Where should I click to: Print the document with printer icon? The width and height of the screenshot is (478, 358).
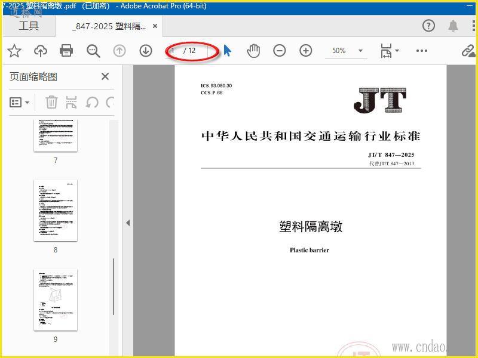pyautogui.click(x=66, y=51)
